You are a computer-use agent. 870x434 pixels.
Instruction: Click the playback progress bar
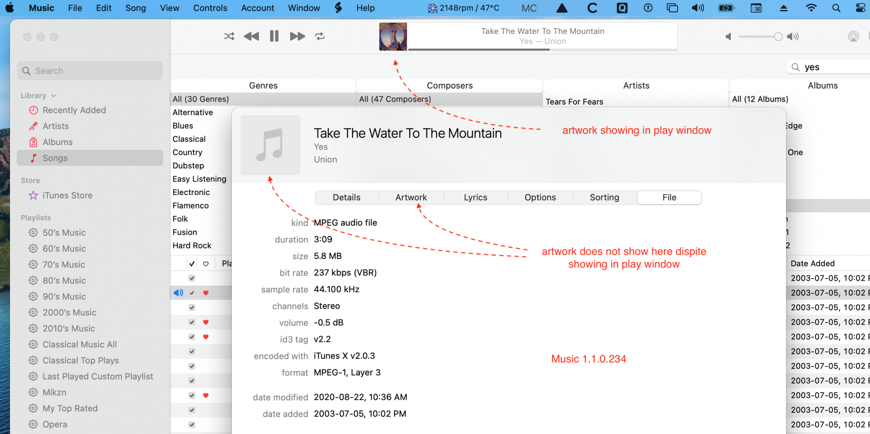542,50
